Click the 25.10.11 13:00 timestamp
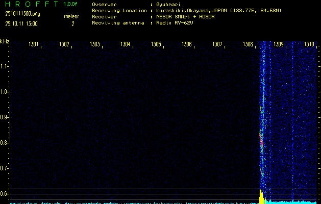The image size is (321, 204). click(x=21, y=23)
